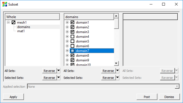Expand the domain5 tree node

pos(67,41)
